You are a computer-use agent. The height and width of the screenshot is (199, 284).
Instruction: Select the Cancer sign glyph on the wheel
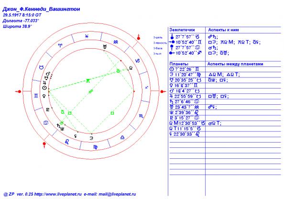[x=46, y=122]
